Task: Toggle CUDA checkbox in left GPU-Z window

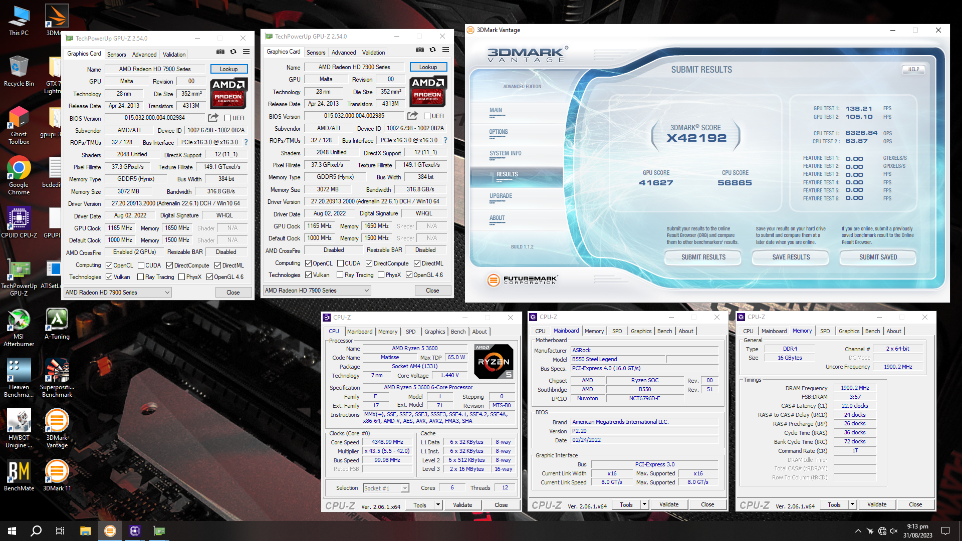Action: point(141,265)
